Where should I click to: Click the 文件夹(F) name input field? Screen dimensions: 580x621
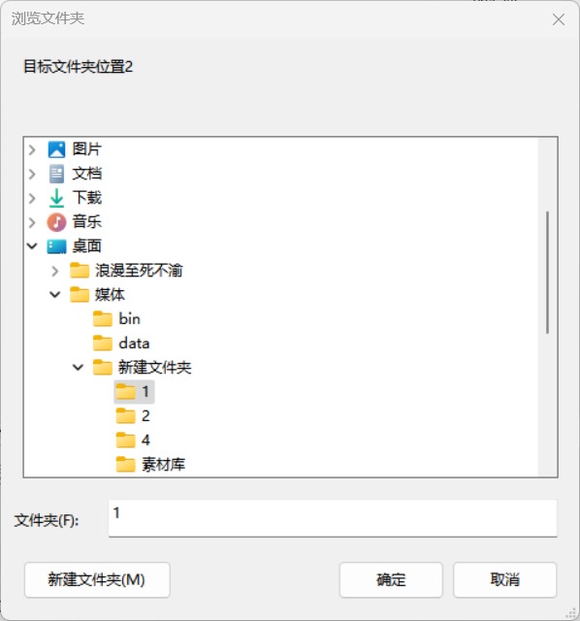point(333,518)
